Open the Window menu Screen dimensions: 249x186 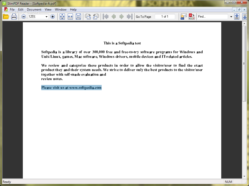pos(61,10)
